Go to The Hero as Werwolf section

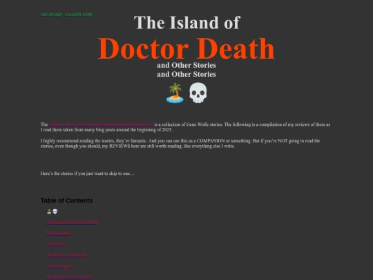click(66, 255)
